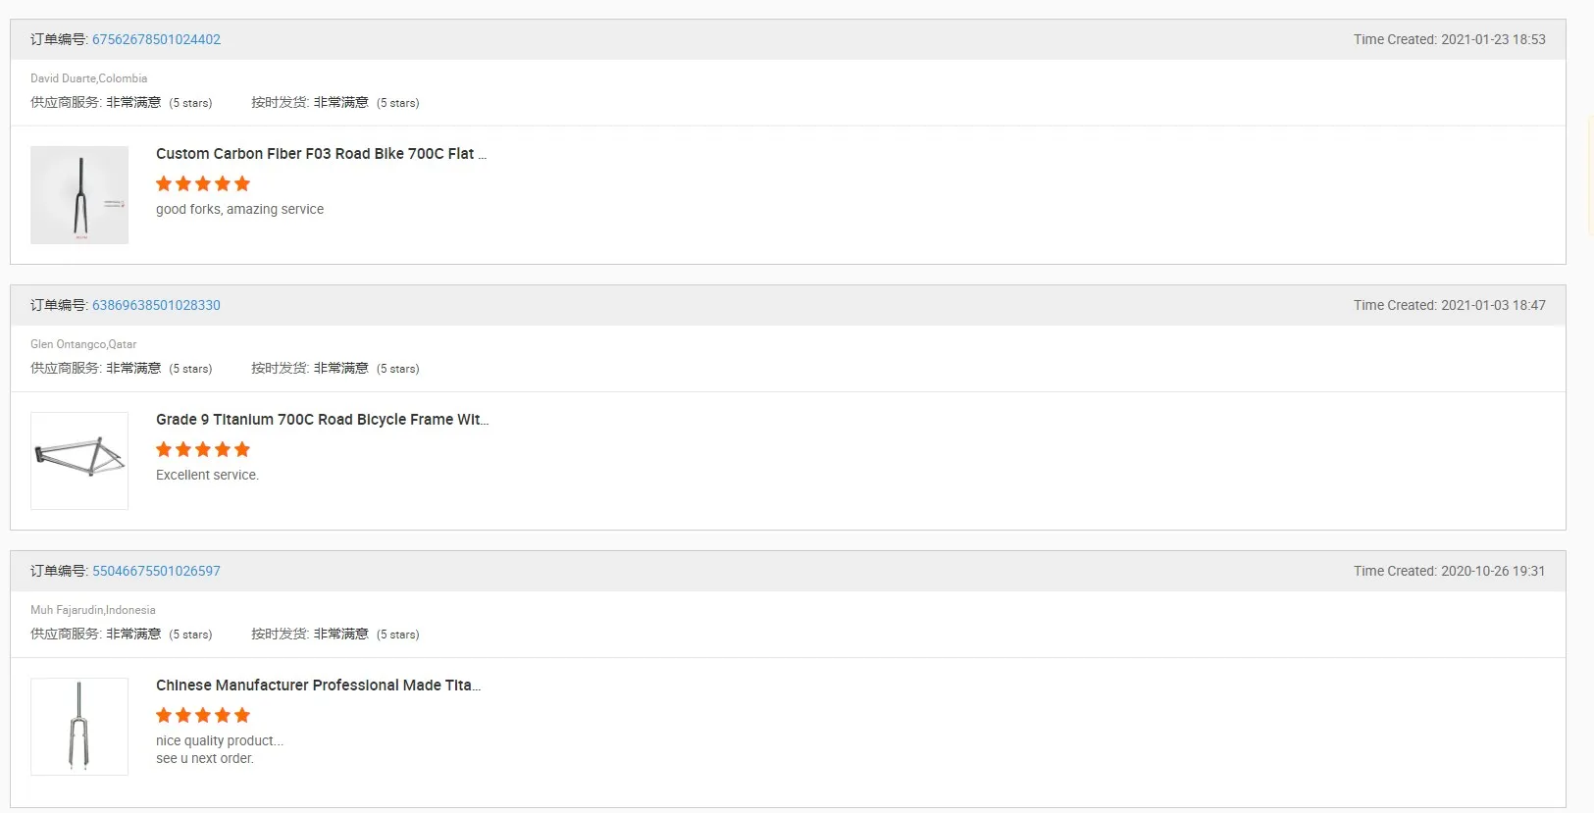Click the star rating under Chinese Manufacturer product
Viewport: 1594px width, 813px height.
coord(203,716)
